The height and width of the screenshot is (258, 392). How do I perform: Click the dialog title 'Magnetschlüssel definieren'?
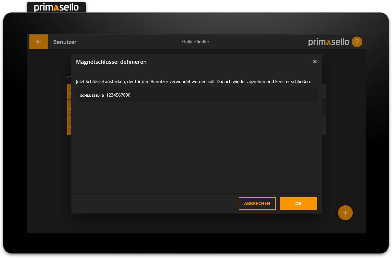pyautogui.click(x=111, y=62)
